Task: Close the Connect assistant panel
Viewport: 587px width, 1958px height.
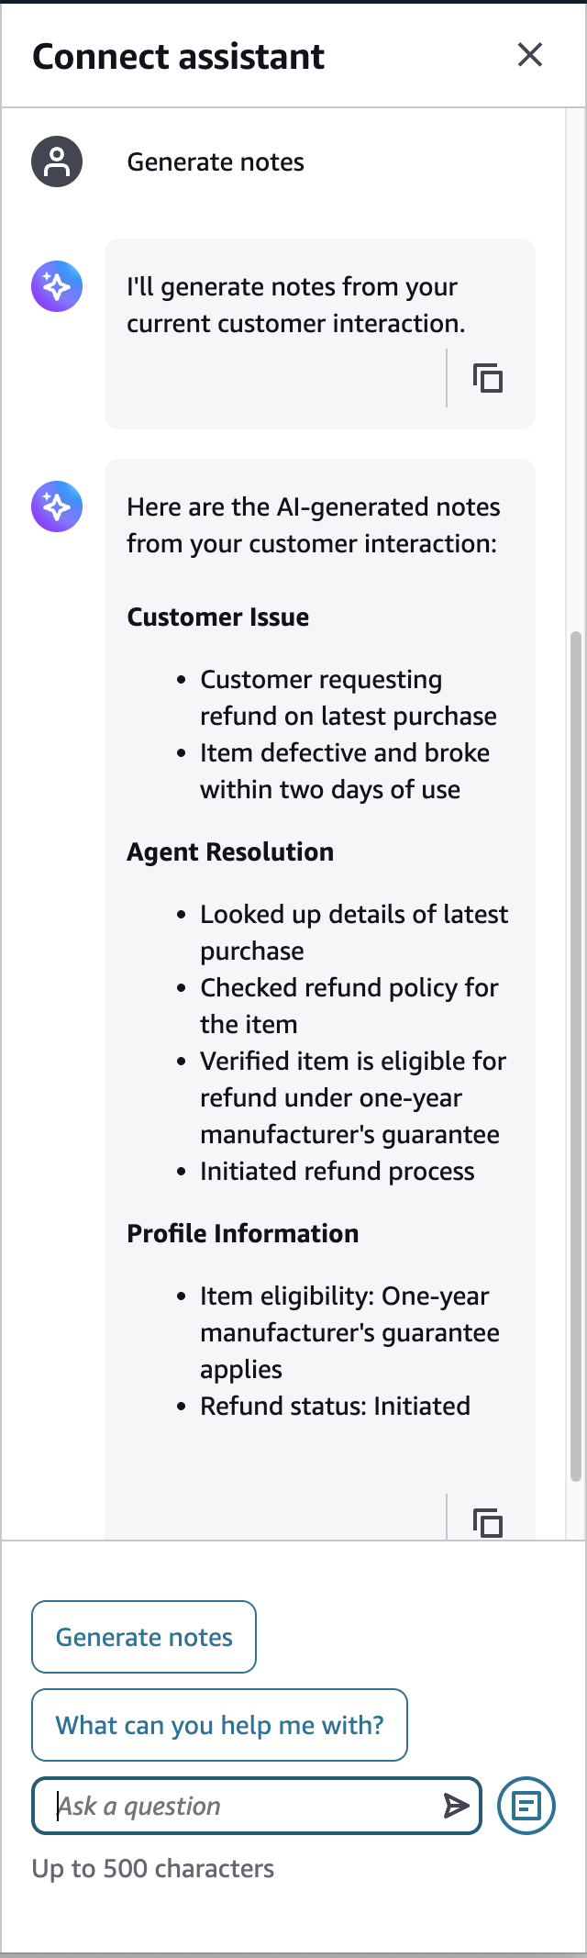Action: 530,55
